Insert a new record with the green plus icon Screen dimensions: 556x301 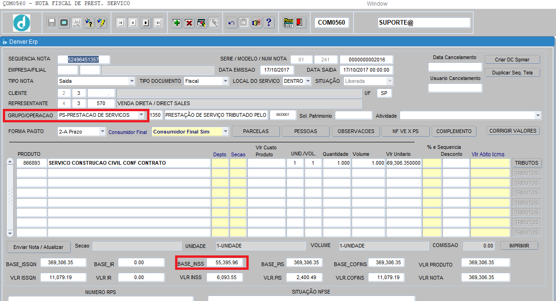click(176, 23)
